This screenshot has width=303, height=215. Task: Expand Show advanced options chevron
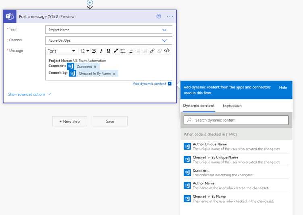(x=49, y=94)
